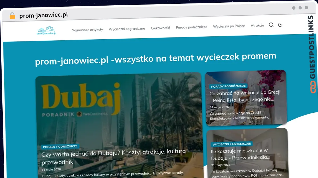Click WYCIECZKI ZAGRANICZNE tag on Dubaj card
Image resolution: width=318 pixels, height=178 pixels.
[x=231, y=144]
